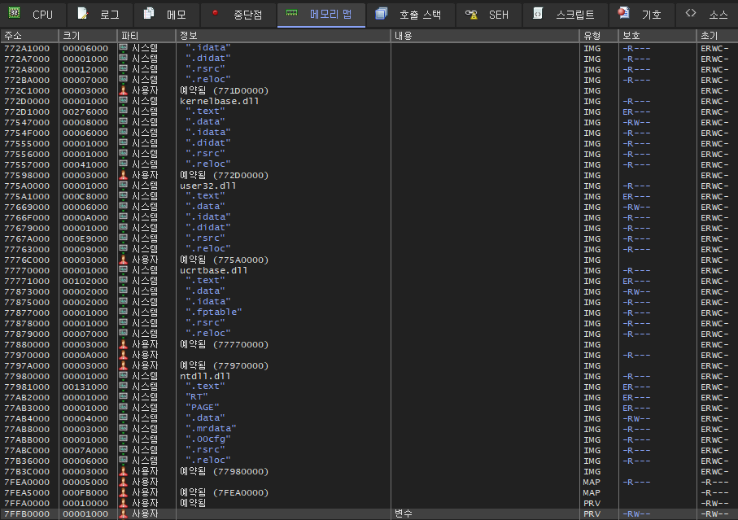Click the memory map RAM icon
The image size is (738, 520).
coord(292,13)
